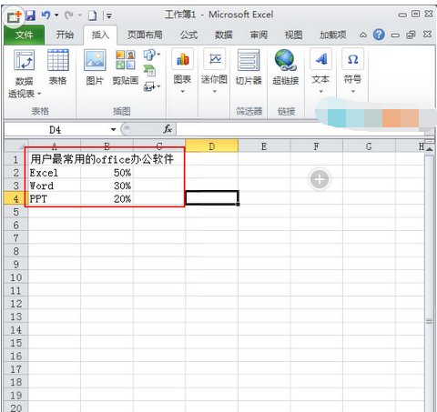Select row 10 header
Screen dimensions: 437x412
pos(16,277)
